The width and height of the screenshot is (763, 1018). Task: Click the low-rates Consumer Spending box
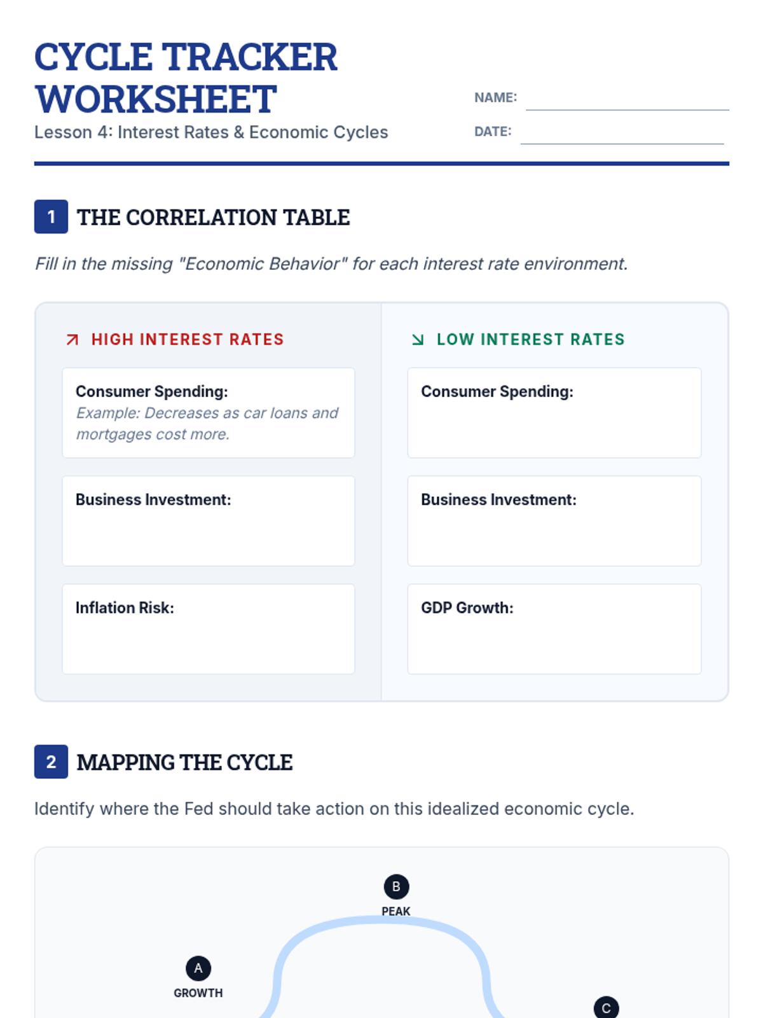(x=554, y=413)
